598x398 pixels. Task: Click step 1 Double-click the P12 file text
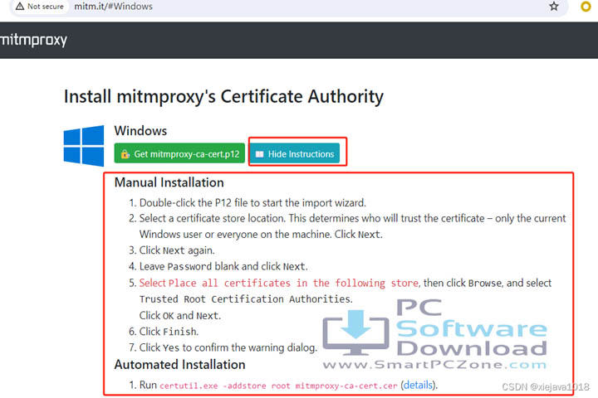(252, 202)
